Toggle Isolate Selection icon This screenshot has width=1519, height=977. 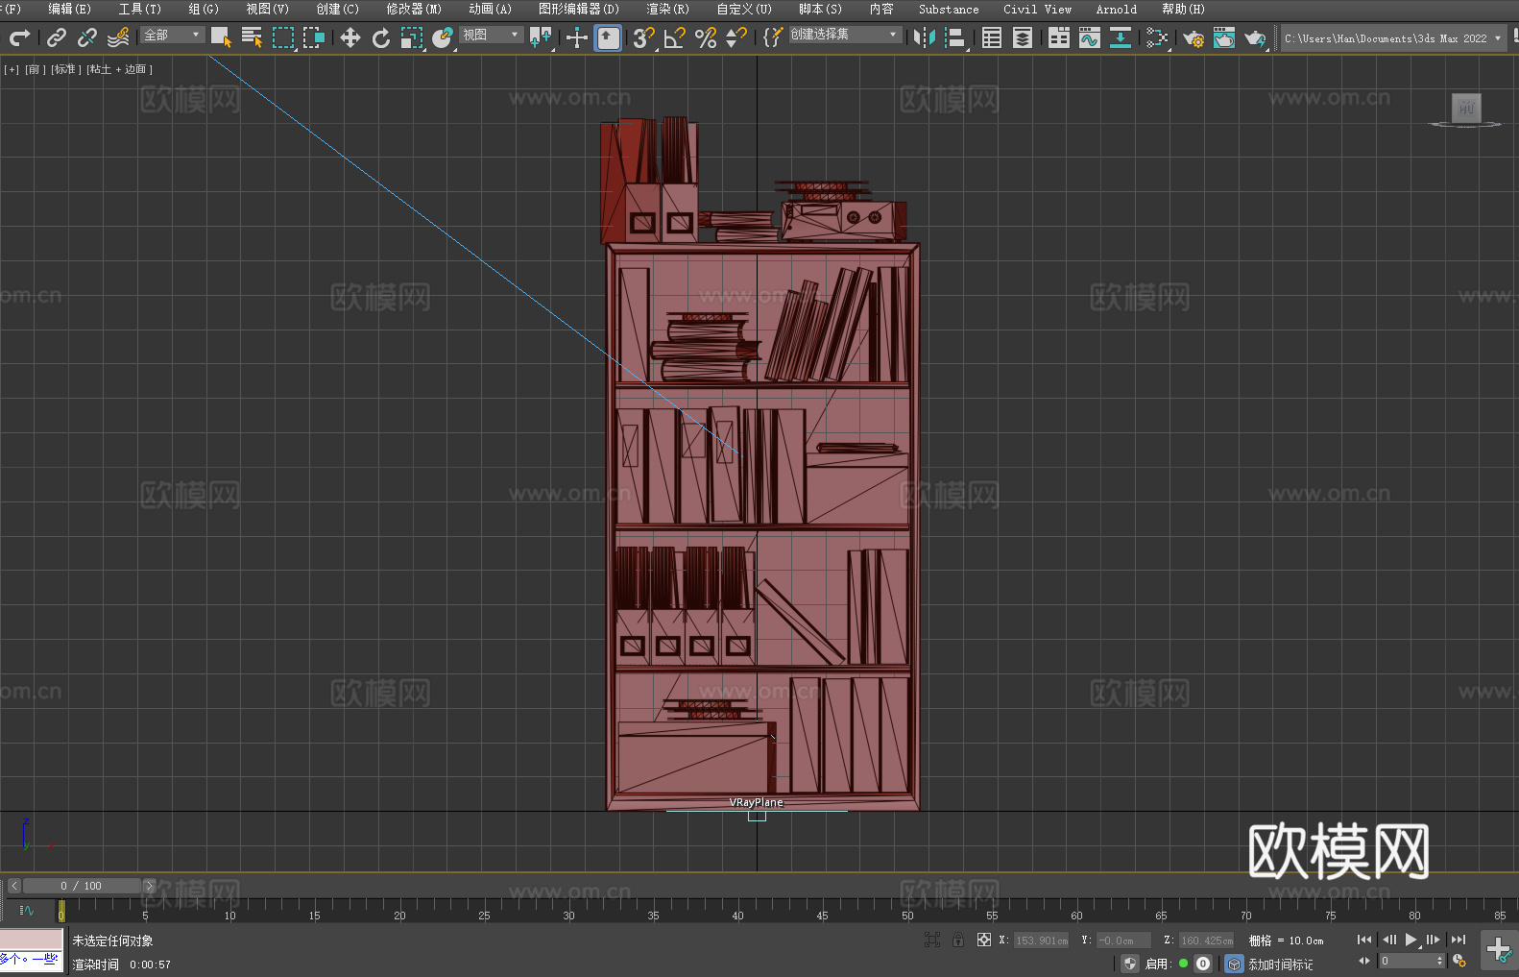tap(931, 940)
